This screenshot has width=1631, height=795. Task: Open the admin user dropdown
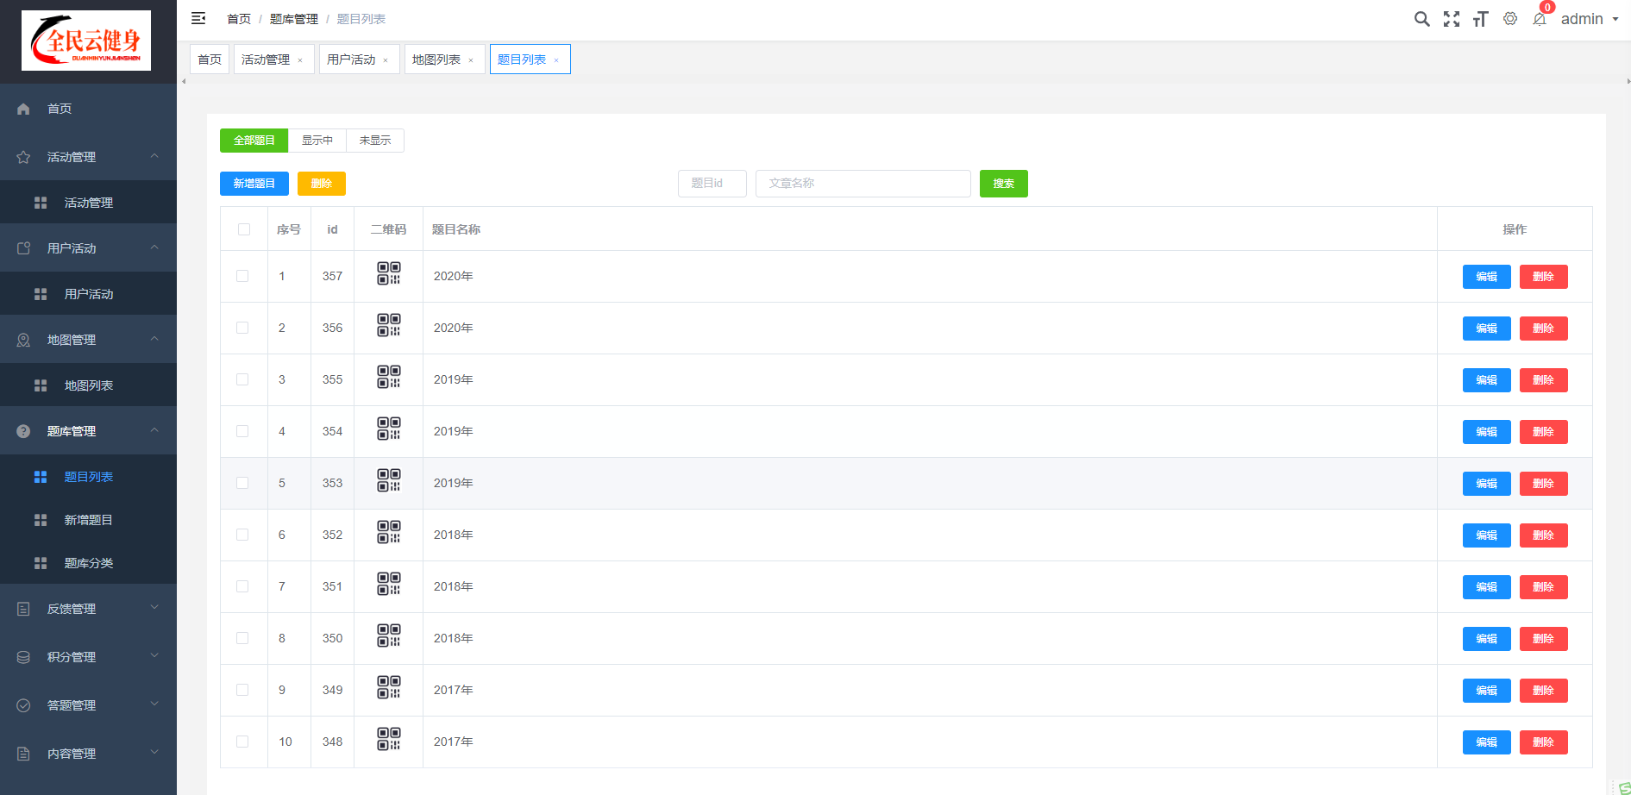pos(1589,19)
